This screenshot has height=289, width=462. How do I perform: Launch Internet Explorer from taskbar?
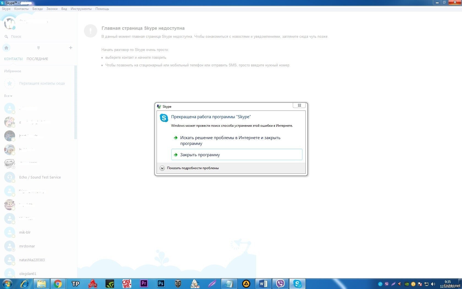coord(24,283)
